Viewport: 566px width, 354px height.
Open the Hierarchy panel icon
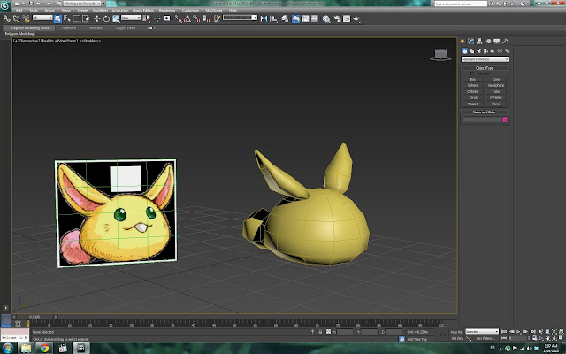pos(481,41)
